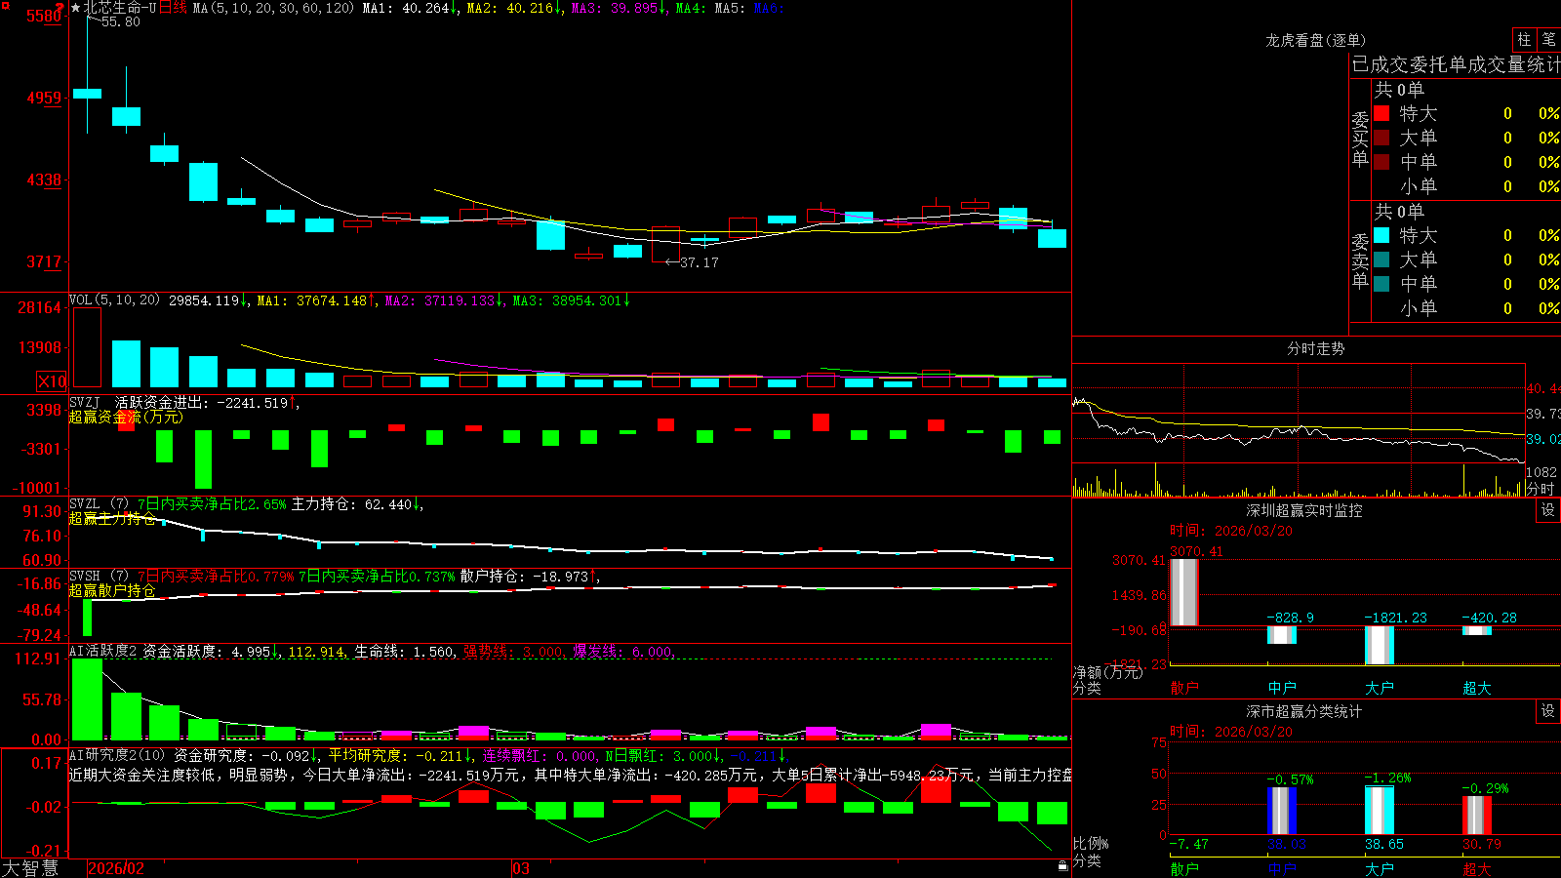
Task: Click the 深圳超赢实时监控 panel title
Action: tap(1303, 510)
